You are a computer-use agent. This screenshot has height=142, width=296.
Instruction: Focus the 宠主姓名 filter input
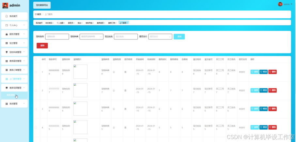(x=126, y=37)
